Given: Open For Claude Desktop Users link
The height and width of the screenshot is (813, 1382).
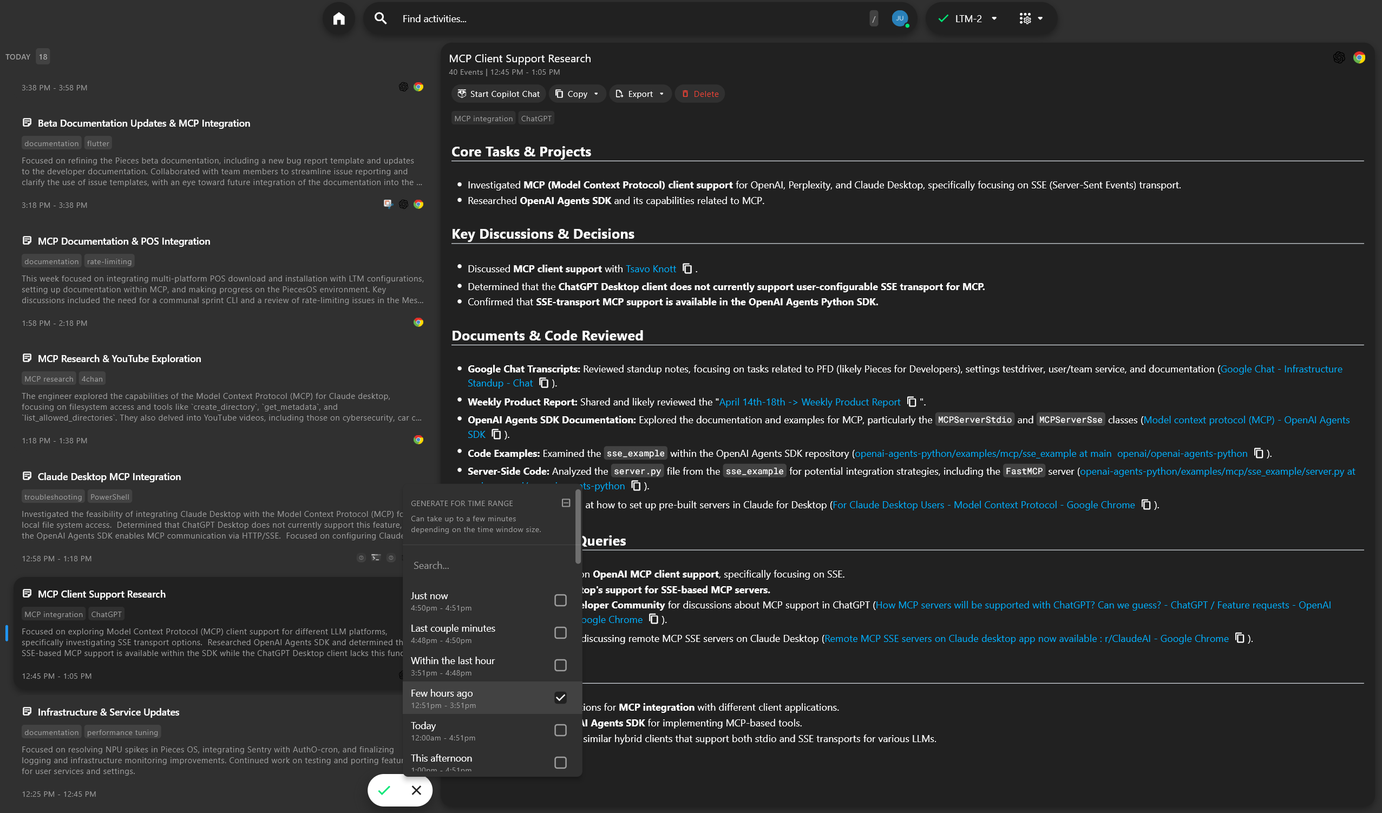Looking at the screenshot, I should tap(984, 504).
